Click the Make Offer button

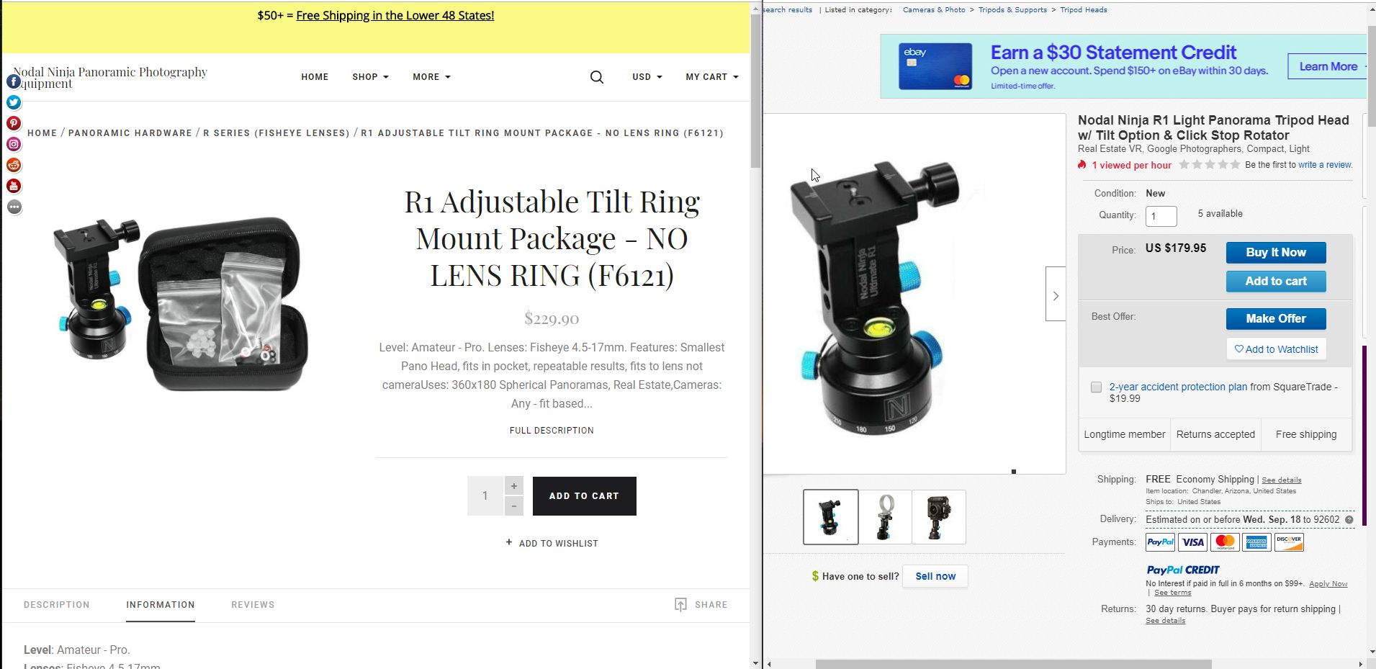click(1276, 319)
